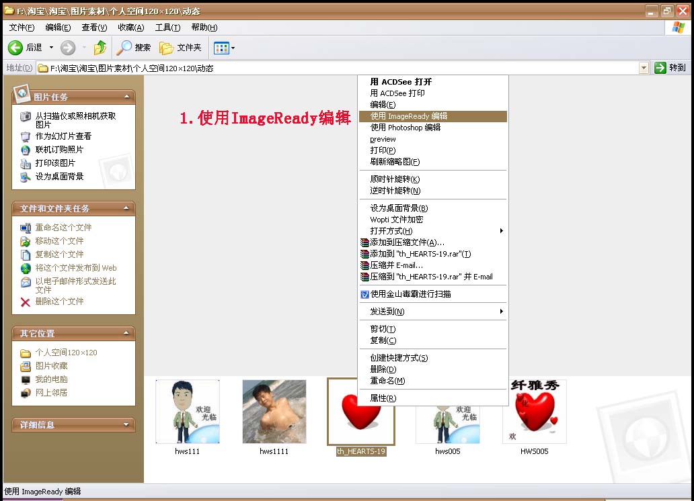This screenshot has width=694, height=501.
Task: Click the print this picture icon
Action: tap(26, 164)
